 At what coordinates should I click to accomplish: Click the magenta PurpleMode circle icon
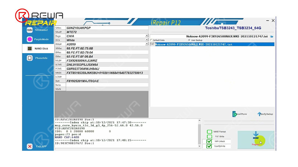click(x=30, y=39)
